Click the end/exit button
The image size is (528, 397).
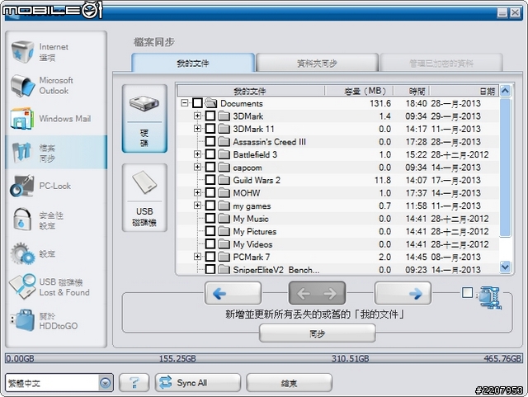(x=289, y=383)
